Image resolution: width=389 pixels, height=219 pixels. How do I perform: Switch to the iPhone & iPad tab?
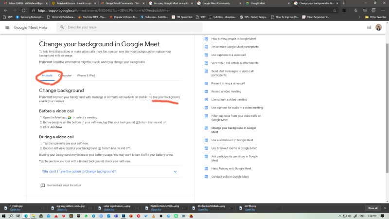pyautogui.click(x=86, y=75)
